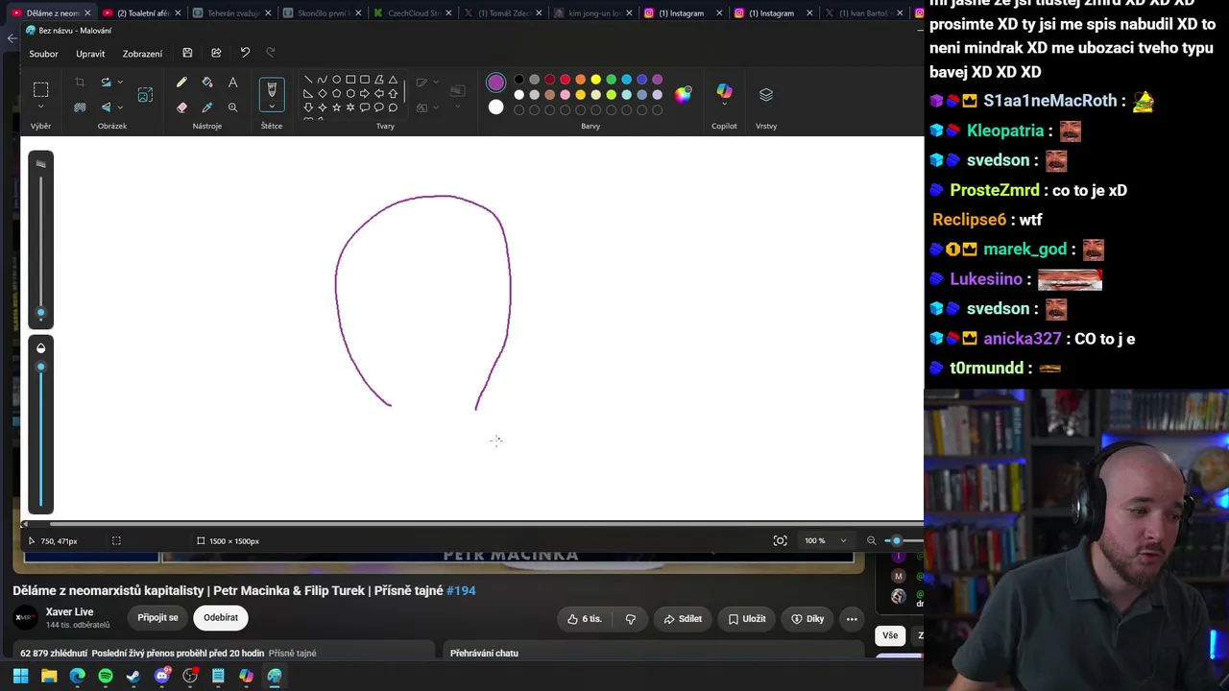Pick the Eraser tool
This screenshot has height=691, width=1229.
tap(181, 107)
